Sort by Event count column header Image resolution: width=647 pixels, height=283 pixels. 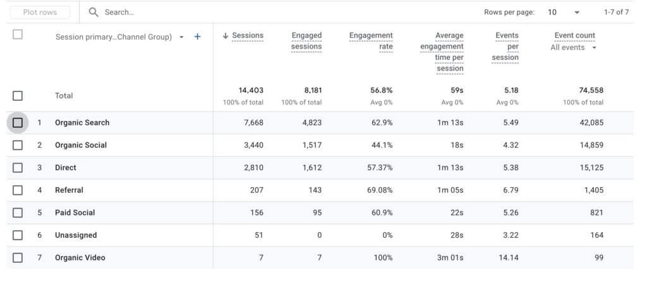(575, 35)
